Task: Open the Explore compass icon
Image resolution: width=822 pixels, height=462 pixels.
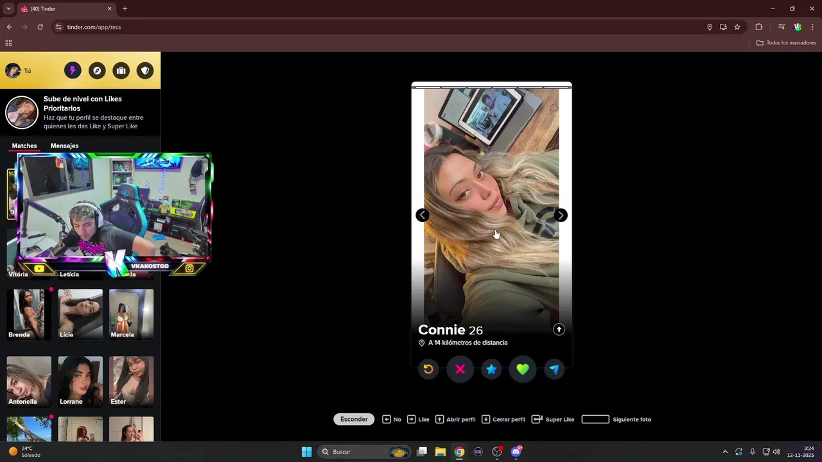Action: [97, 71]
